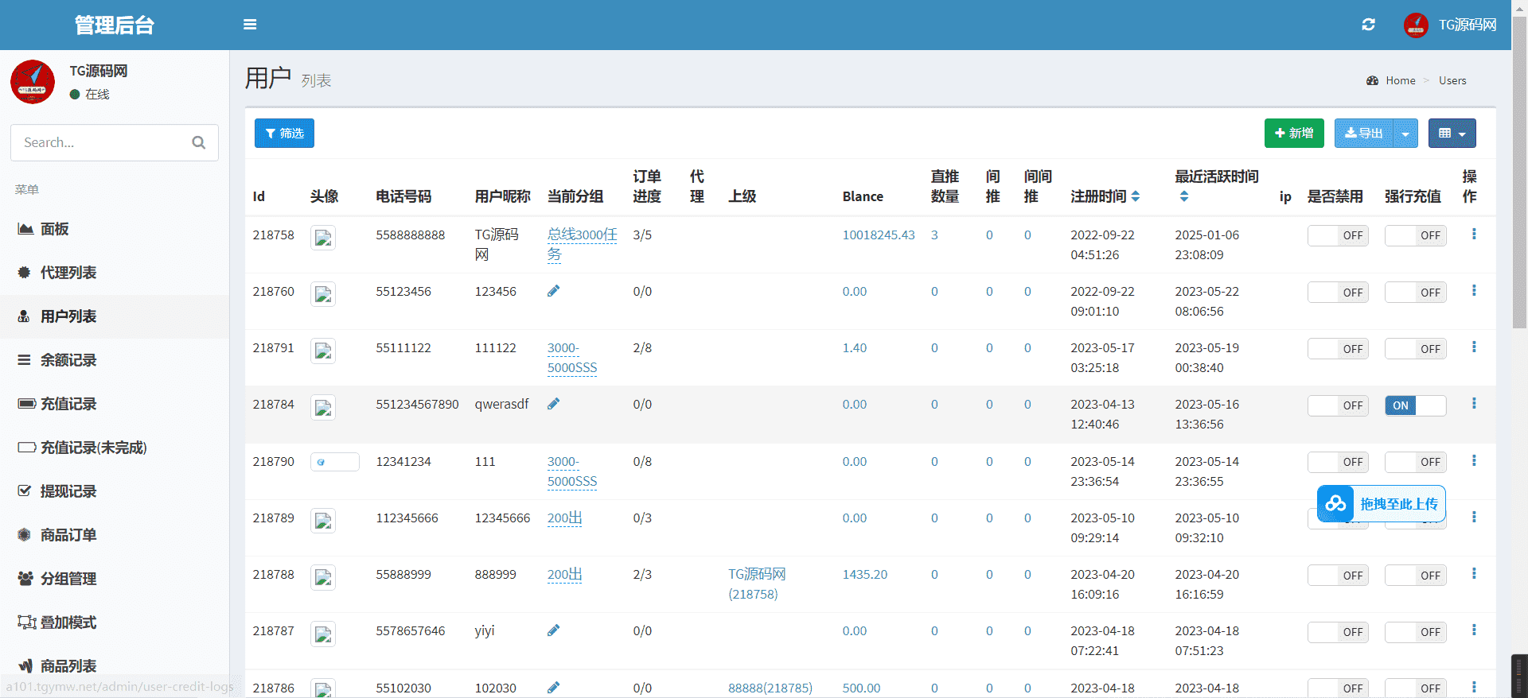Open 提现记录 in the sidebar menu
This screenshot has height=698, width=1528.
tap(68, 491)
